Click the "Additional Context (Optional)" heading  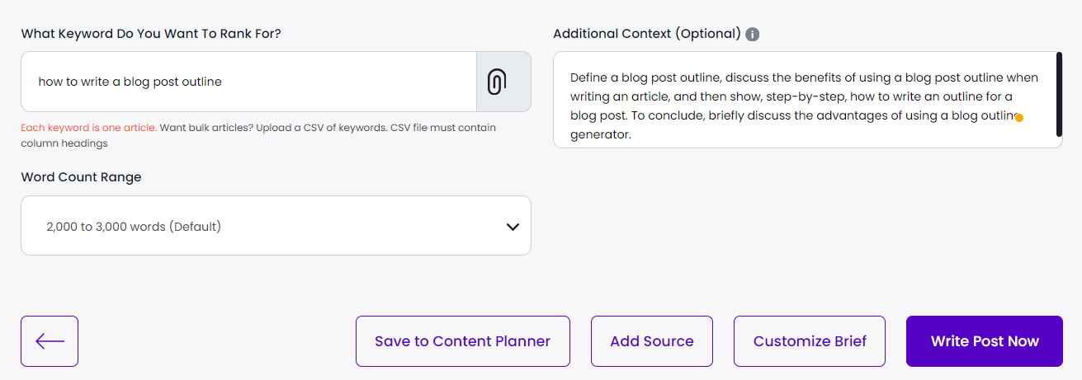(x=646, y=34)
